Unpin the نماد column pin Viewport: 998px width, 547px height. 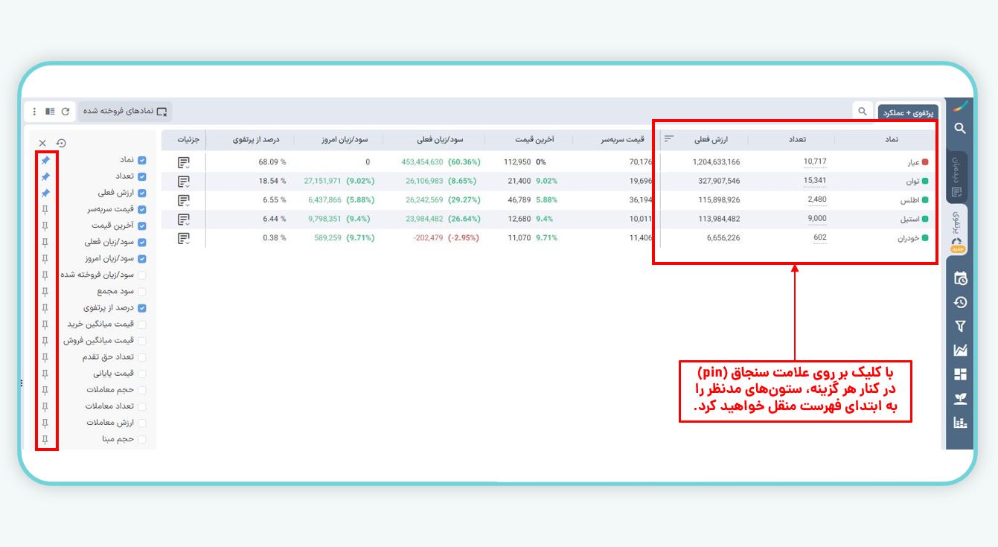pos(45,160)
